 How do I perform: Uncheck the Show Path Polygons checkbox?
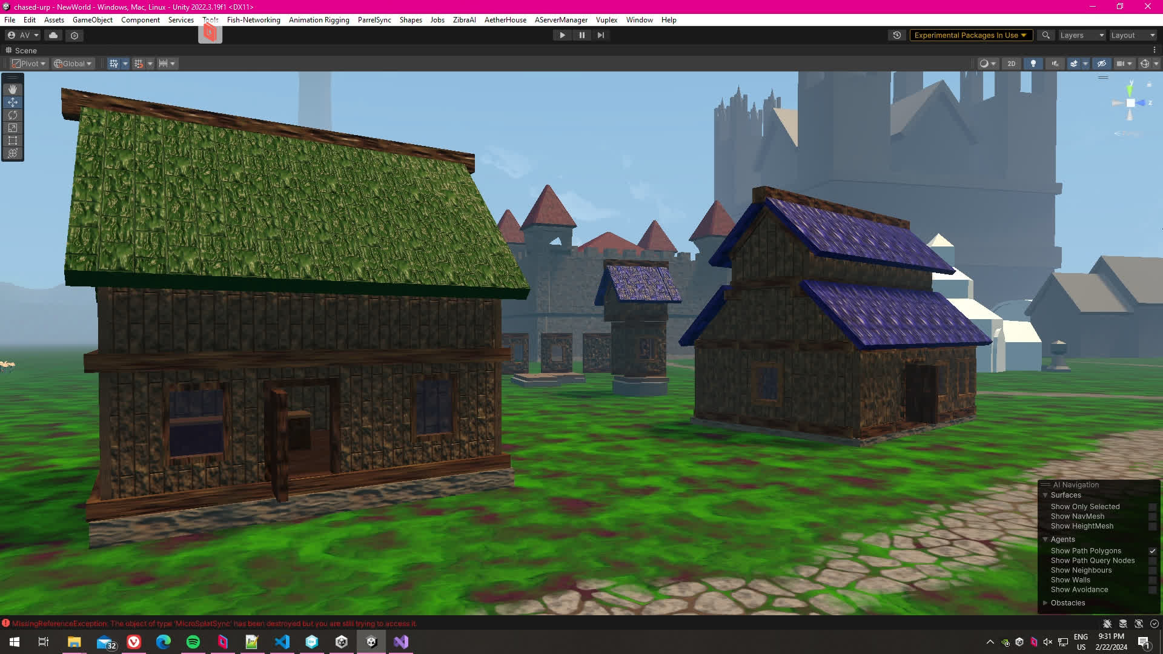click(x=1152, y=551)
